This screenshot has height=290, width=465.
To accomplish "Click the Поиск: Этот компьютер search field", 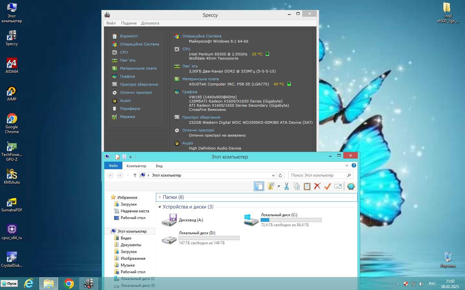I will [x=321, y=175].
